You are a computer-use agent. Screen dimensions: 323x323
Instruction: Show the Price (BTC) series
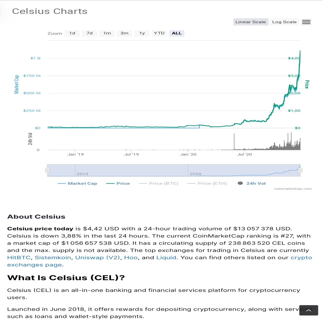(158, 183)
